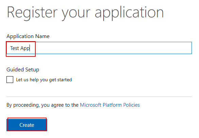The width and height of the screenshot is (199, 138).
Task: Submit the app registration with Create
Action: [27, 125]
